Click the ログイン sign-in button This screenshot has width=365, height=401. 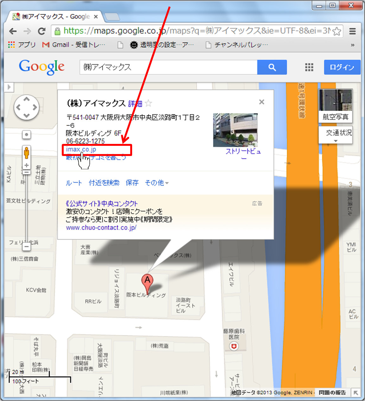342,67
